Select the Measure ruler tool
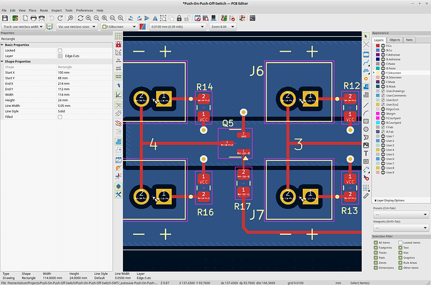Viewport: 431px width, 285px height. (366, 196)
